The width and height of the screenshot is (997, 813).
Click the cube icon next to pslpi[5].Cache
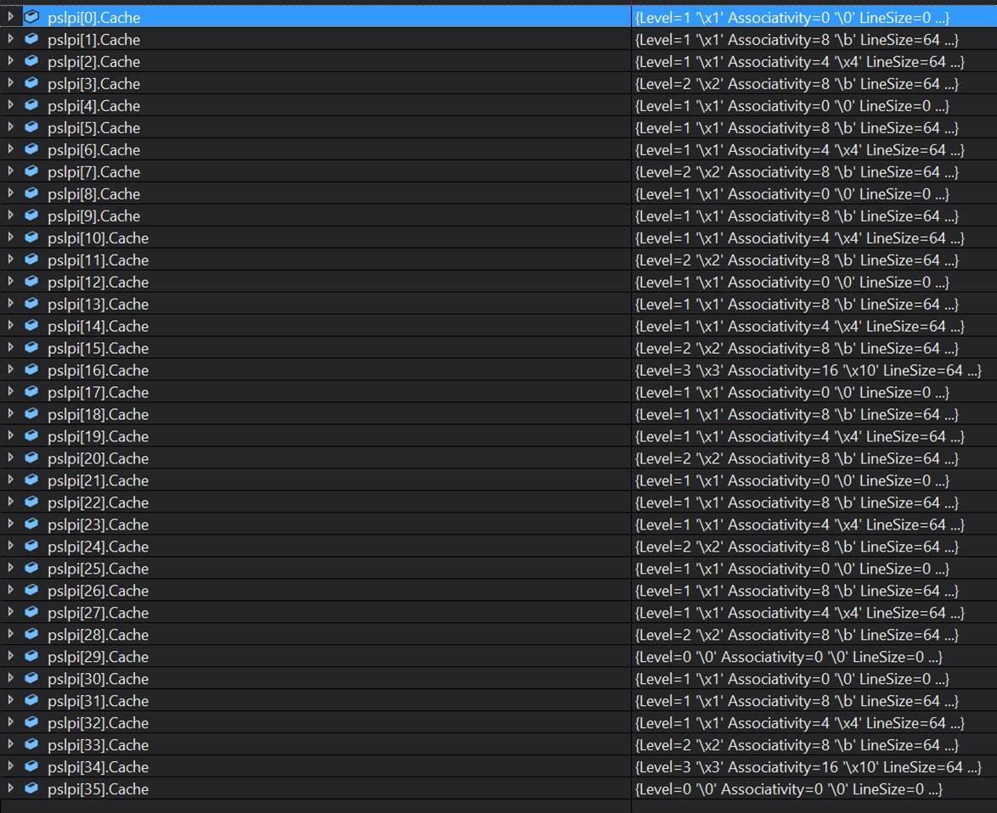32,127
